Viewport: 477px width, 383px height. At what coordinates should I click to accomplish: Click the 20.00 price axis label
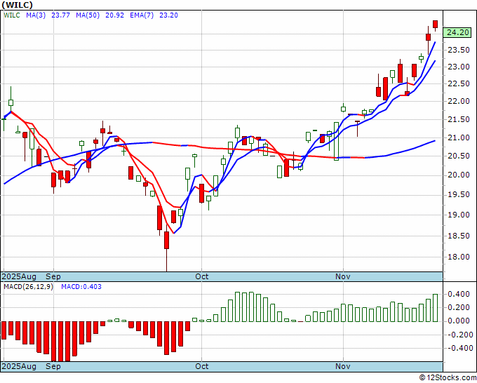coord(459,175)
